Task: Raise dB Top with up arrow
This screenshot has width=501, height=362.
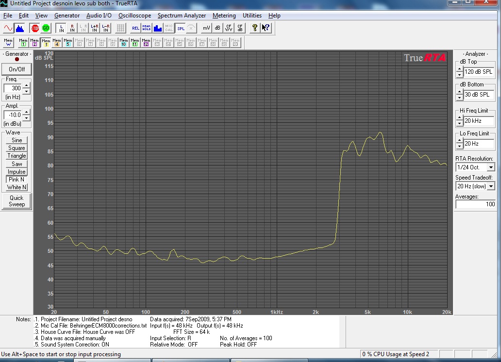Action: [459, 69]
